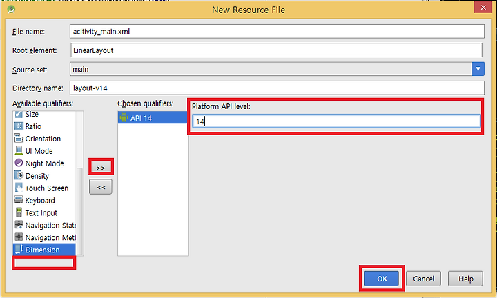Select Navigation State in available qualifiers
Viewport: 497px width, 298px height.
(x=44, y=225)
